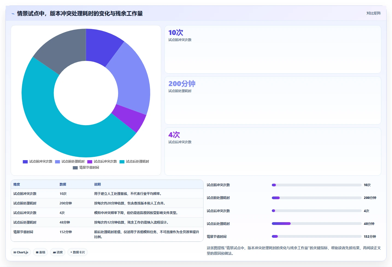Click the main title 情景试点中 heading
The image size is (392, 267).
(80, 14)
